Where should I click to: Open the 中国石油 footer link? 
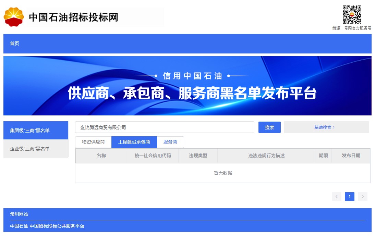click(19, 226)
